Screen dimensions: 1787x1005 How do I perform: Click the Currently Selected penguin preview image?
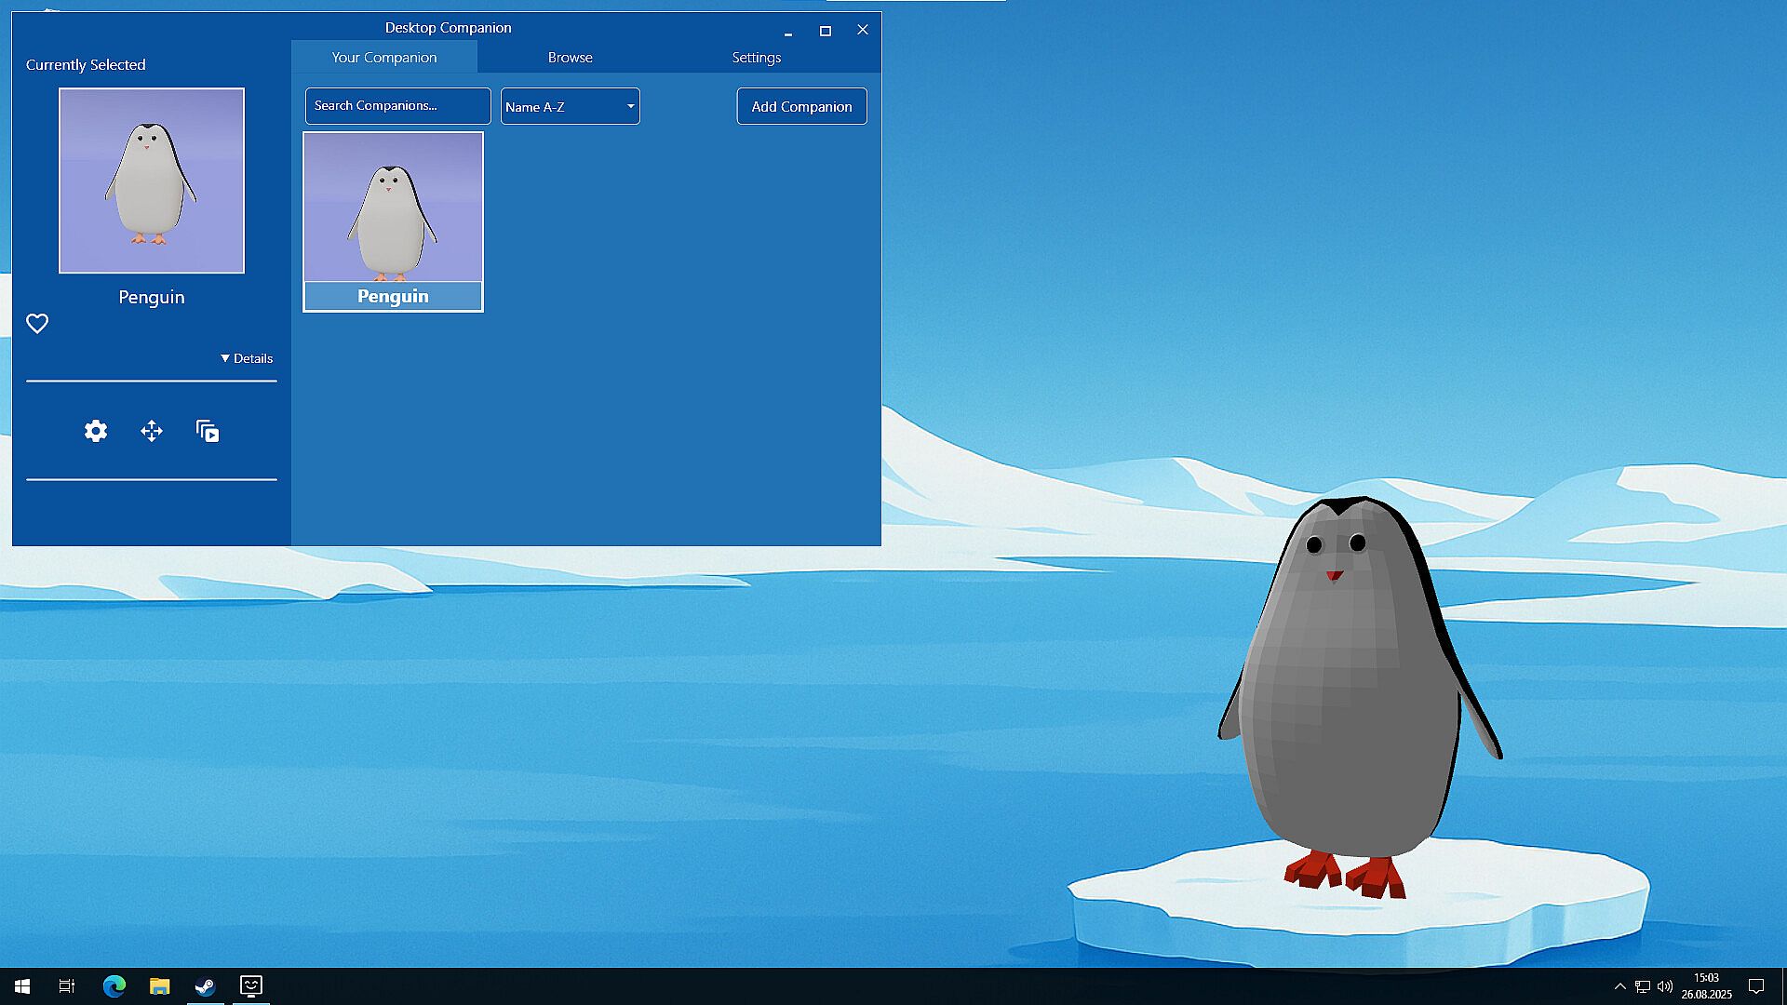click(x=152, y=181)
